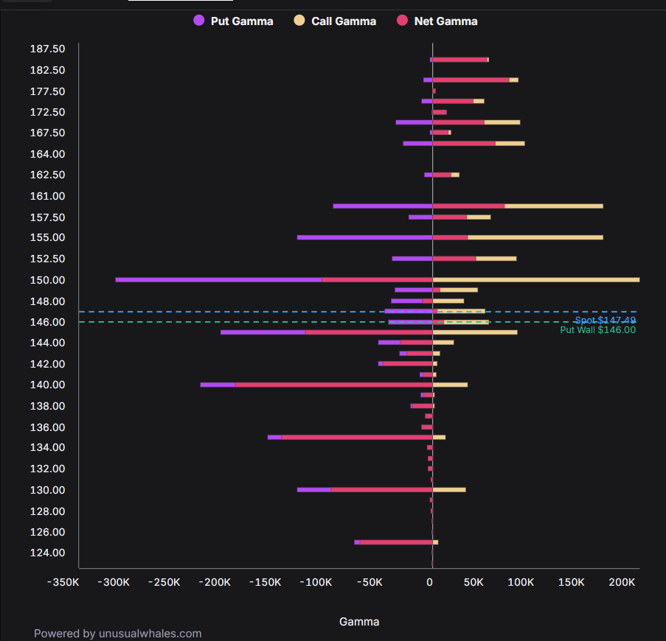Select the yellow call gamma bar at 150.00
Screen dimensions: 666x641
[x=536, y=280]
